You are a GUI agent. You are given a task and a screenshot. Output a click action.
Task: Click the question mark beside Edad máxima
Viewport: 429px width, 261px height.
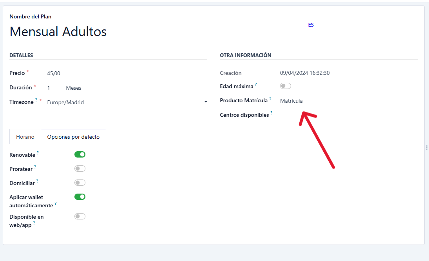[256, 84]
